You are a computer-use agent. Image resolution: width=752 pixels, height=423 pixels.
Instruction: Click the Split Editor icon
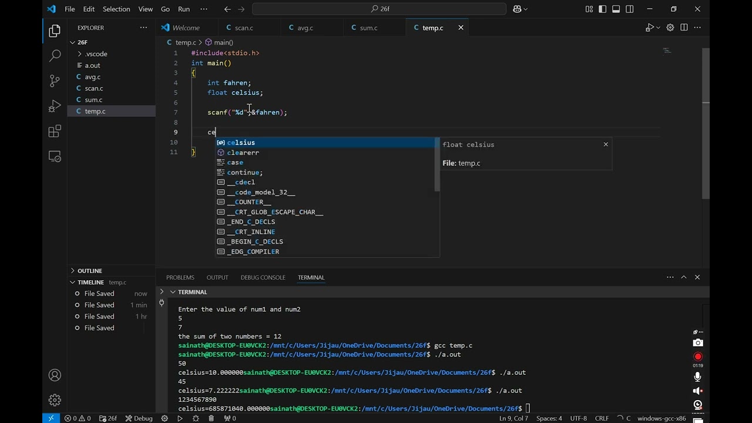coord(684,28)
